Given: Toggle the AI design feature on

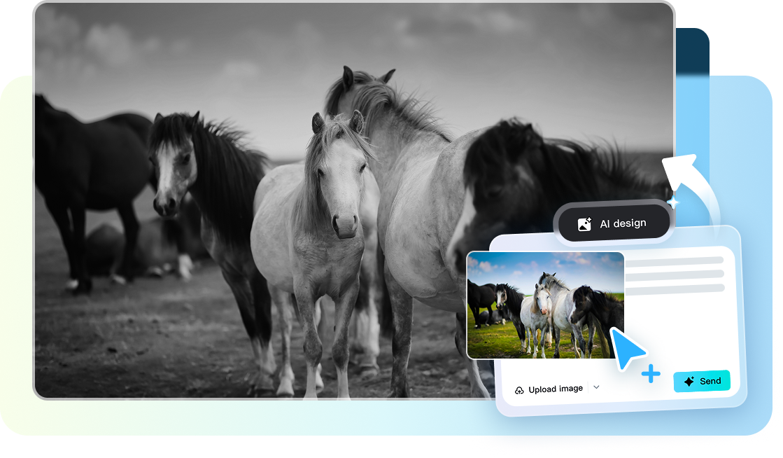Looking at the screenshot, I should 613,223.
